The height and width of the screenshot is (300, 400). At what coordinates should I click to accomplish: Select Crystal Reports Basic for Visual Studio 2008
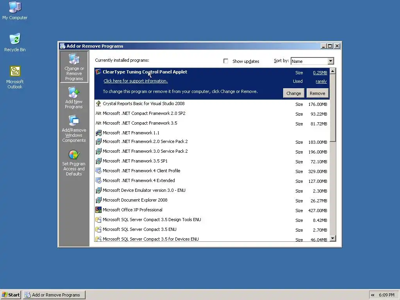coord(212,104)
